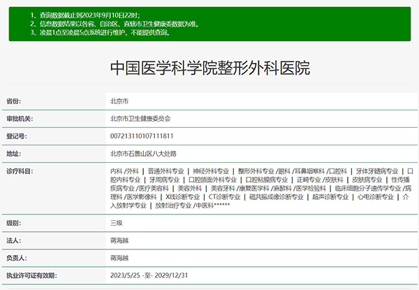Select the 审批机关 label
This screenshot has width=419, height=290.
tap(20, 119)
